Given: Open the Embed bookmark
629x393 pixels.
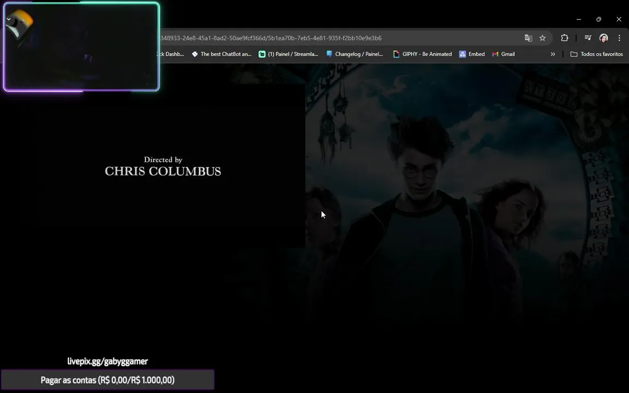Looking at the screenshot, I should (472, 54).
